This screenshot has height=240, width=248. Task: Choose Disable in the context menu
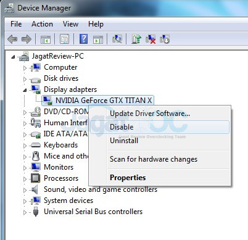tap(160, 127)
